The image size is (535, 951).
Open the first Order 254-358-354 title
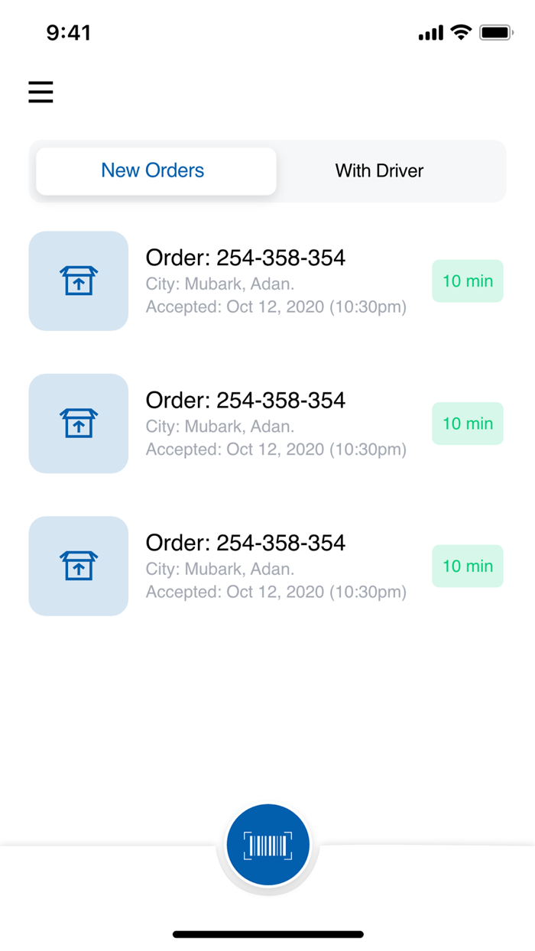(245, 258)
